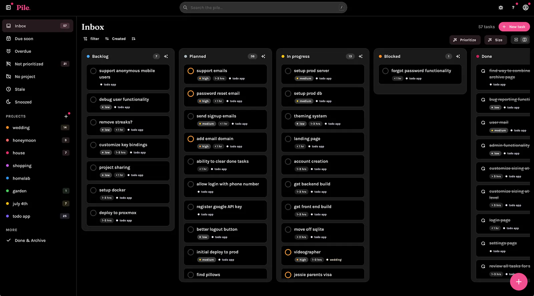Open the todo app project

[38, 216]
